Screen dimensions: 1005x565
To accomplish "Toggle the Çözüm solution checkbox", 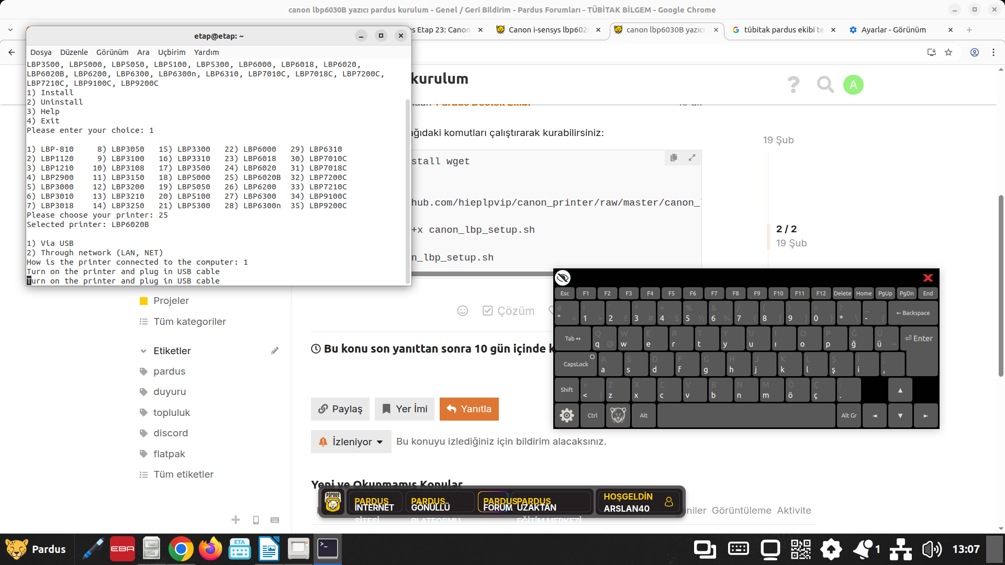I will click(487, 311).
